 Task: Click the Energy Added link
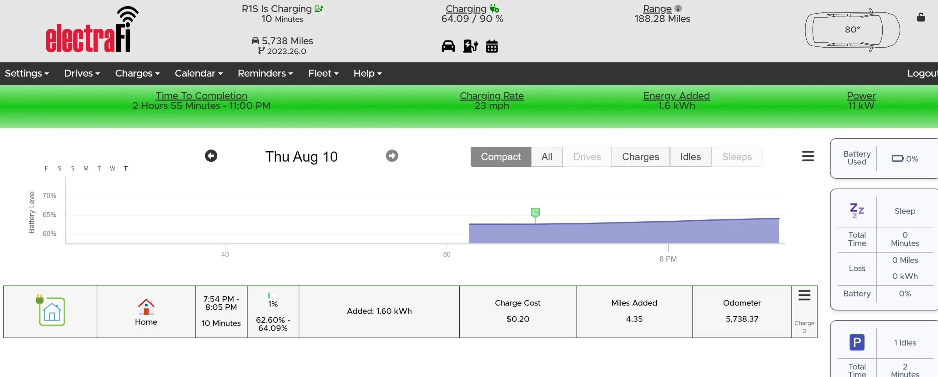(676, 95)
